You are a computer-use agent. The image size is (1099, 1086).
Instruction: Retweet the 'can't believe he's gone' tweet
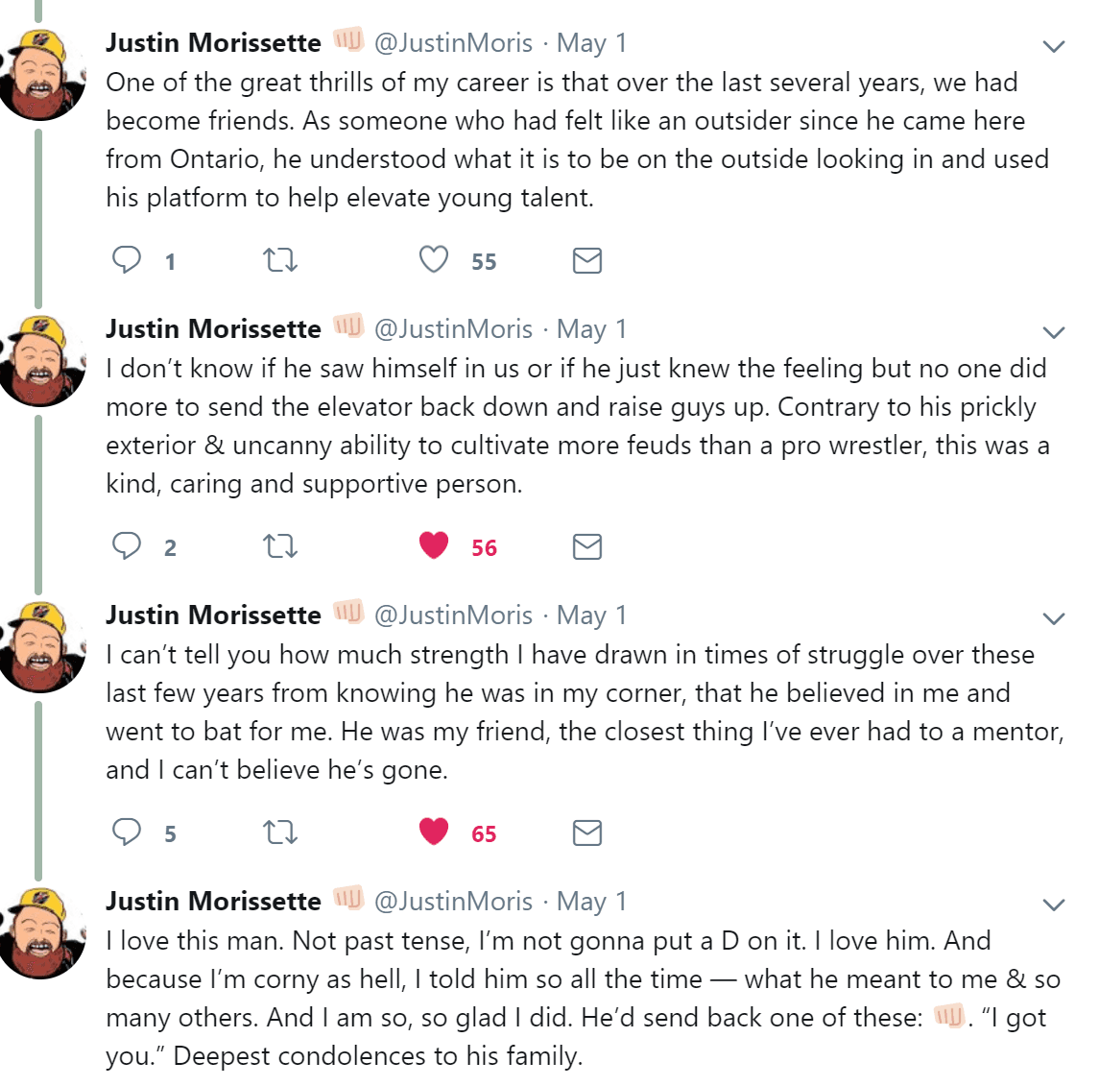point(280,833)
